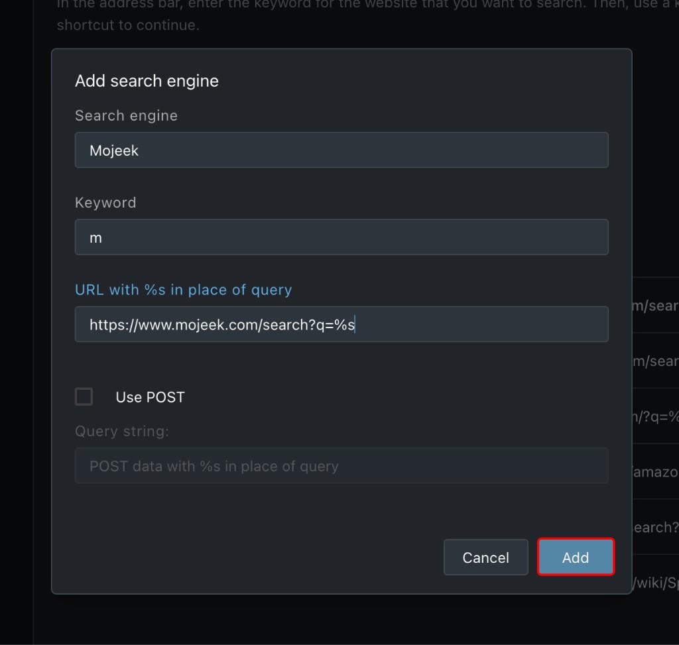Screen dimensions: 679x645
Task: Dismiss the dialog with Cancel
Action: tap(486, 557)
